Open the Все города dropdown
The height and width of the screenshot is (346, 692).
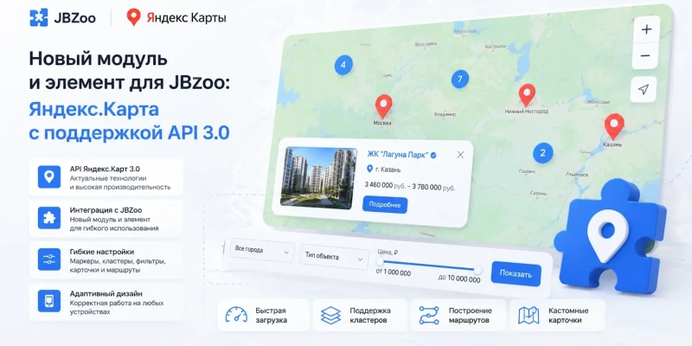tap(262, 251)
